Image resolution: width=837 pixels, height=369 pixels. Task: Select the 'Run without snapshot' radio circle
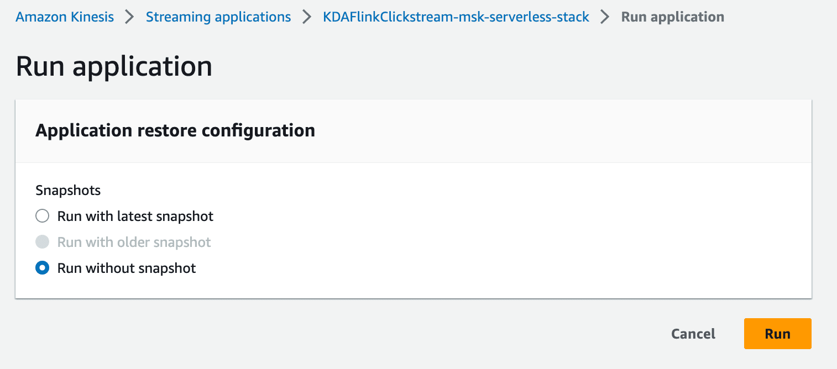click(43, 268)
